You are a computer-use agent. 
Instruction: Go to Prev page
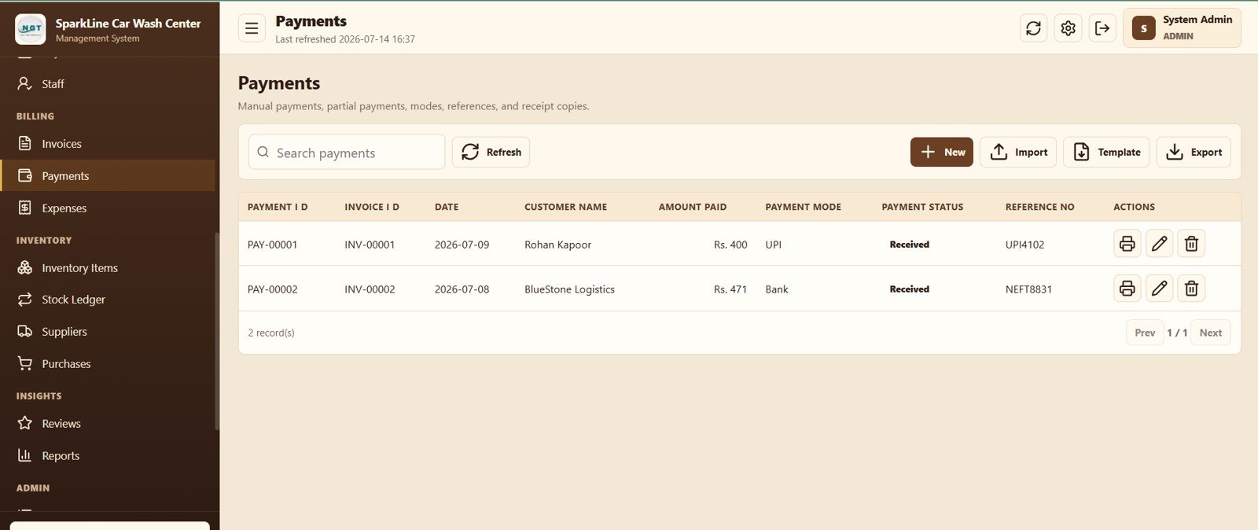coord(1145,333)
